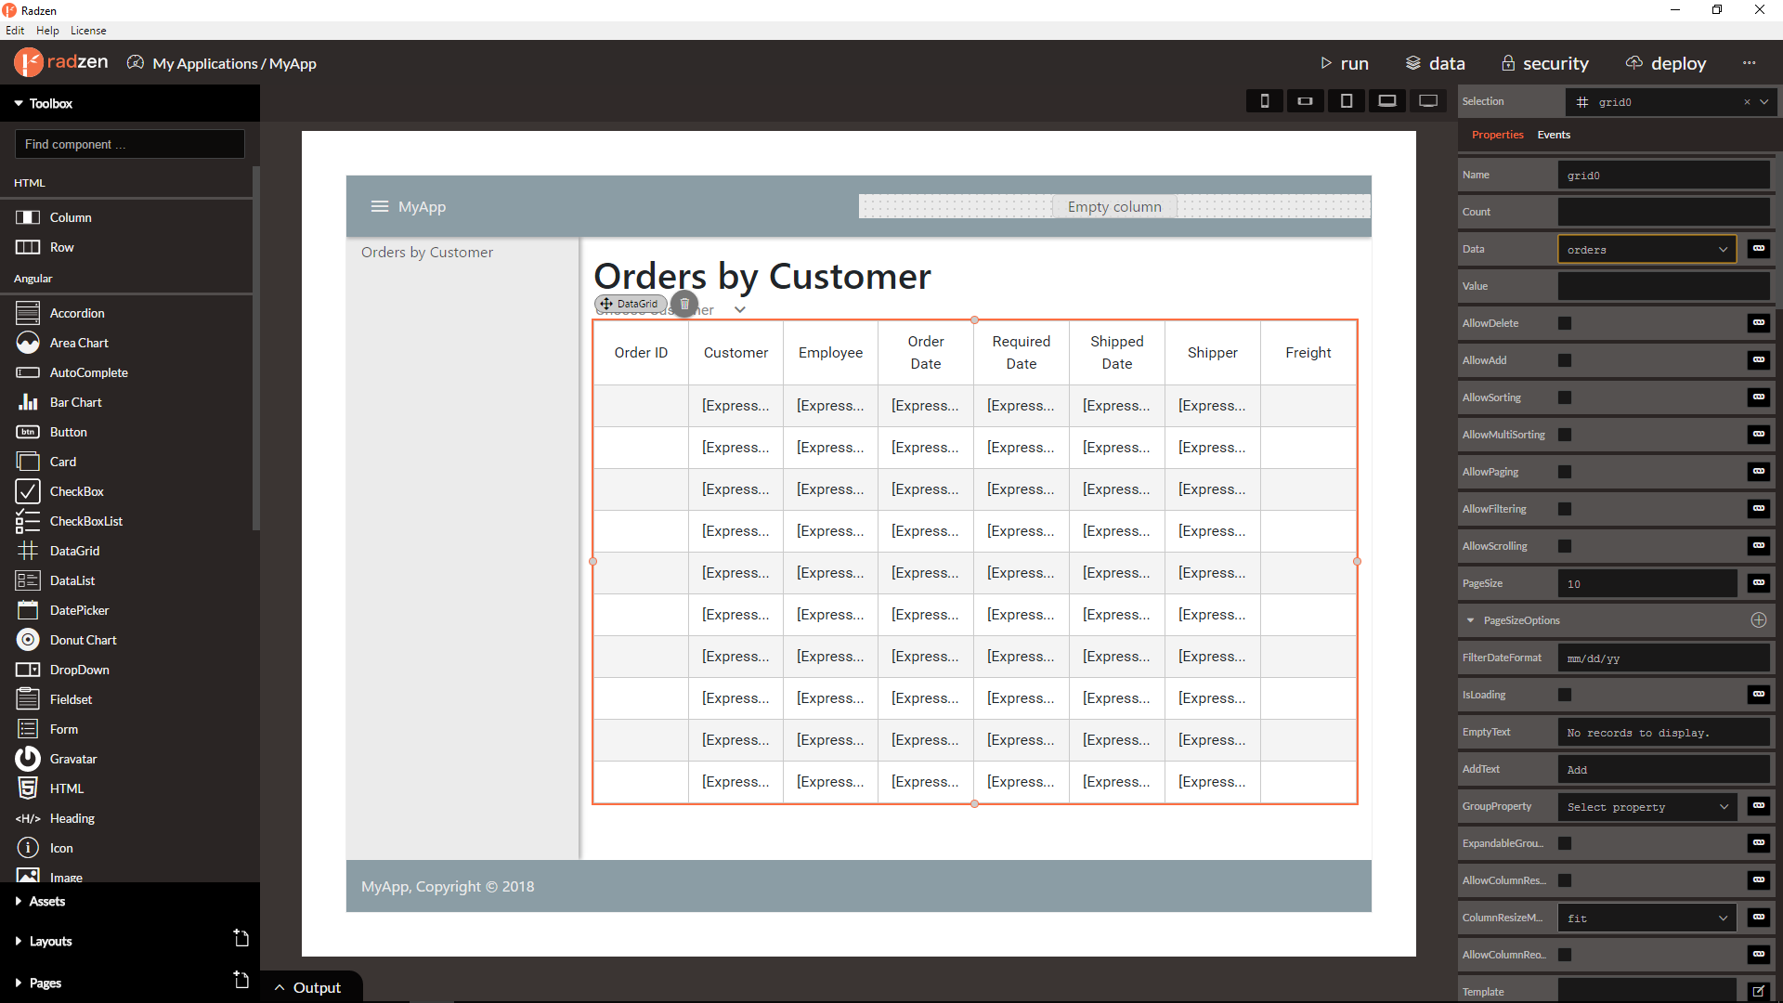Image resolution: width=1783 pixels, height=1003 pixels.
Task: Edit the PageSize value field
Action: pyautogui.click(x=1646, y=583)
